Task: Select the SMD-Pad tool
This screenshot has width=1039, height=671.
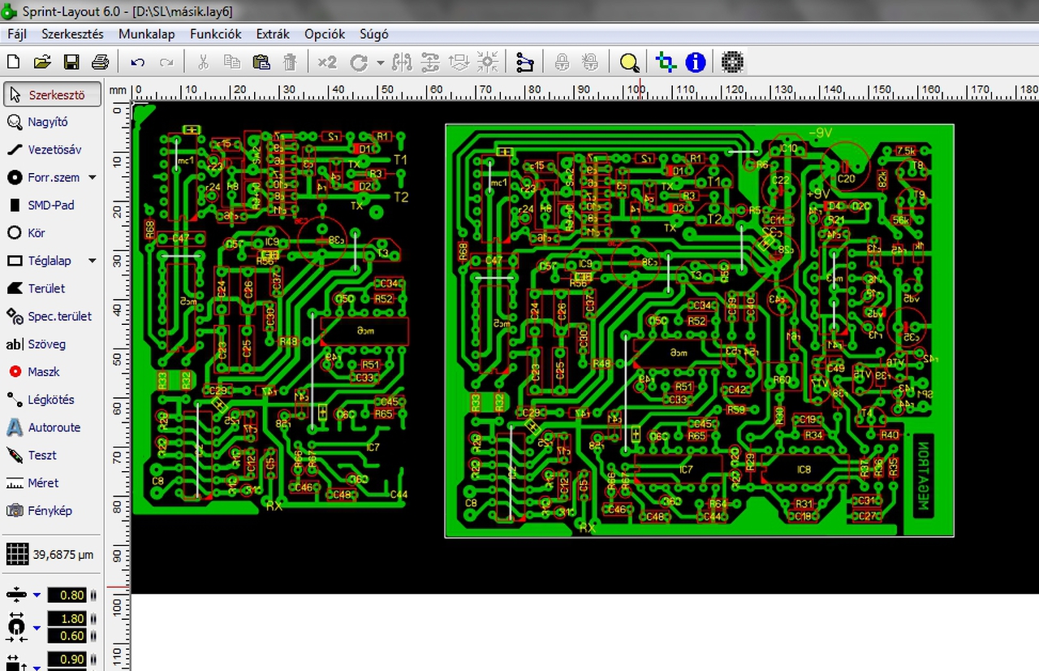Action: click(52, 205)
